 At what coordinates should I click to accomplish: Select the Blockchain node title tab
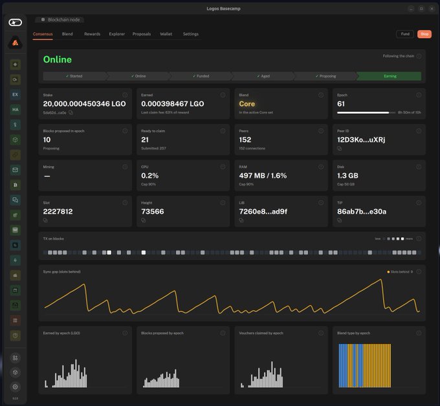60,19
